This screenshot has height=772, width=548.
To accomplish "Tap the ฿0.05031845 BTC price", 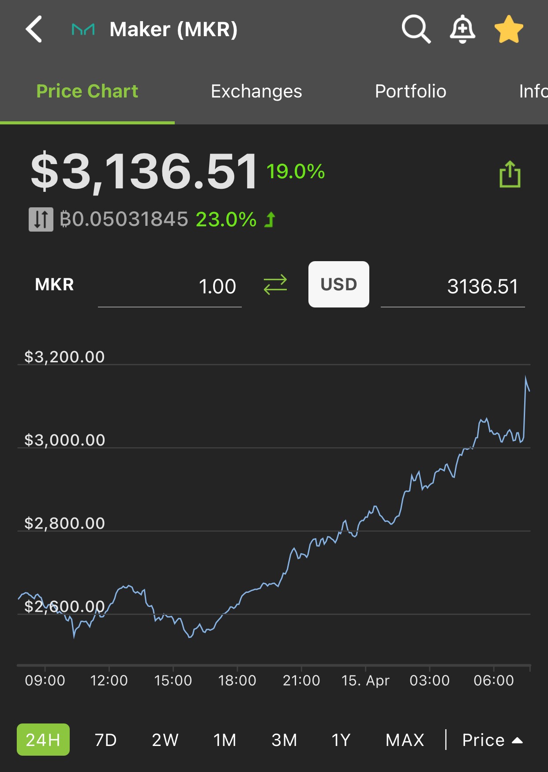I will tap(124, 219).
